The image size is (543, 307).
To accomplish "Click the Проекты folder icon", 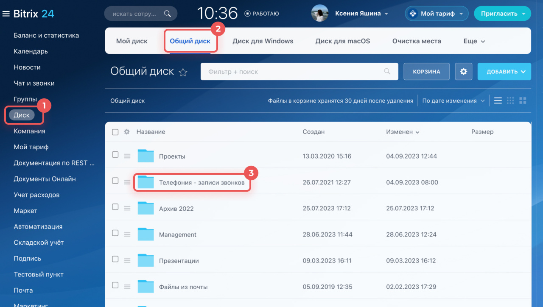I will 146,156.
